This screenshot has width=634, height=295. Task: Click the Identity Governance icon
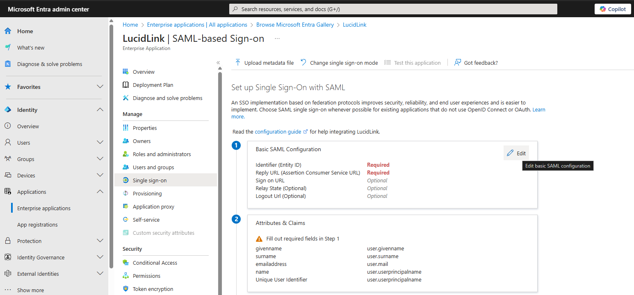point(8,257)
